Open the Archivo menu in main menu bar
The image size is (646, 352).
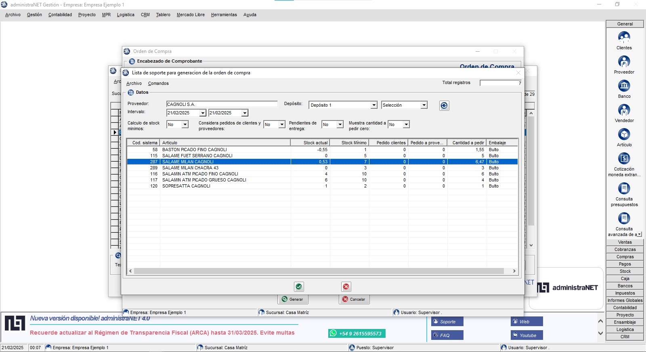[13, 15]
